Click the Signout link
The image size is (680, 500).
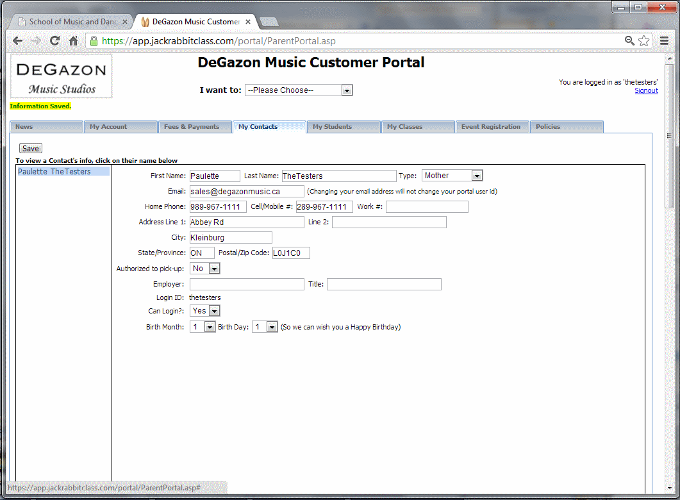[646, 91]
